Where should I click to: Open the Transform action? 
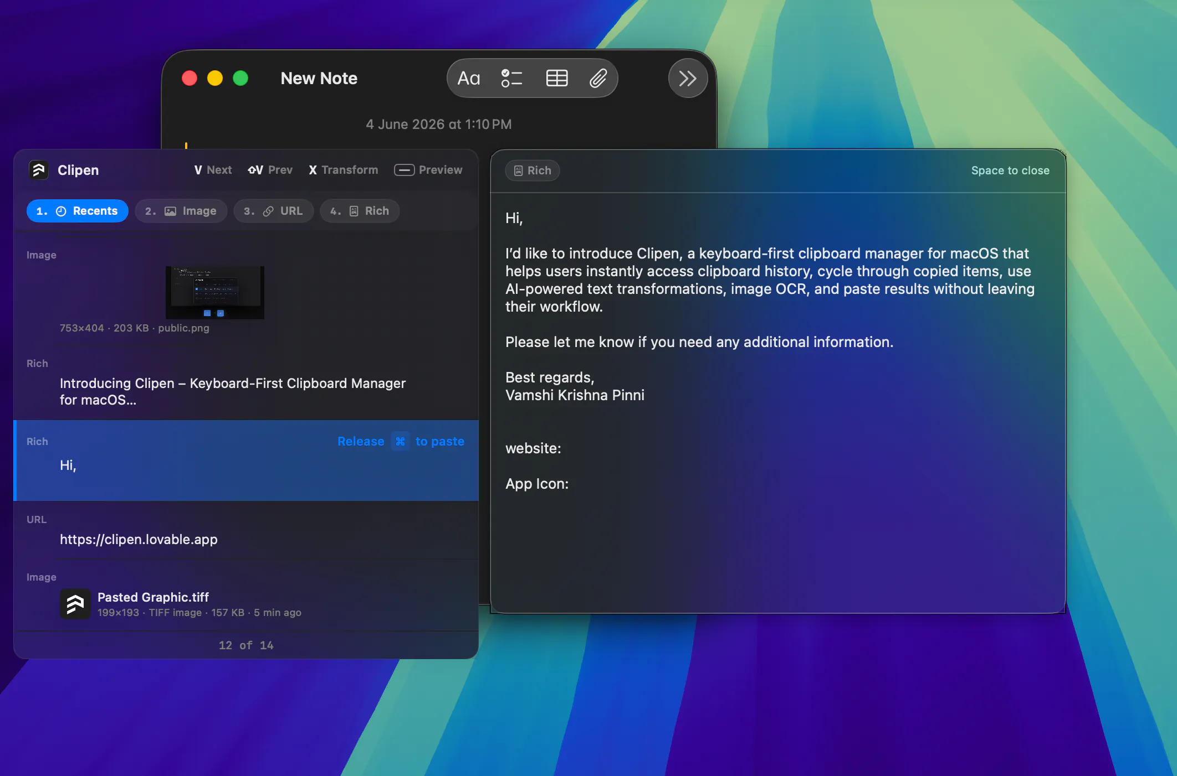click(343, 170)
